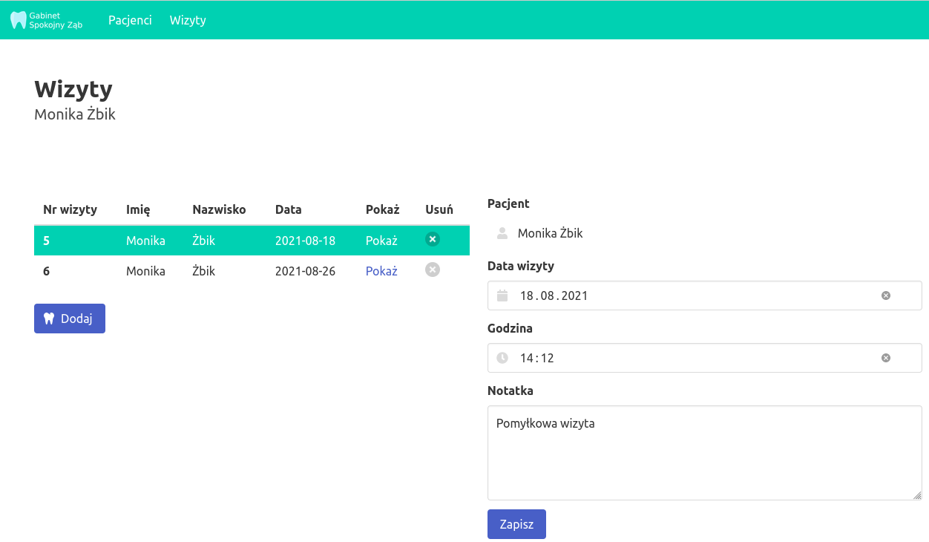Open the Pokaż link in highlighted visit 5
929x542 pixels.
click(x=381, y=241)
